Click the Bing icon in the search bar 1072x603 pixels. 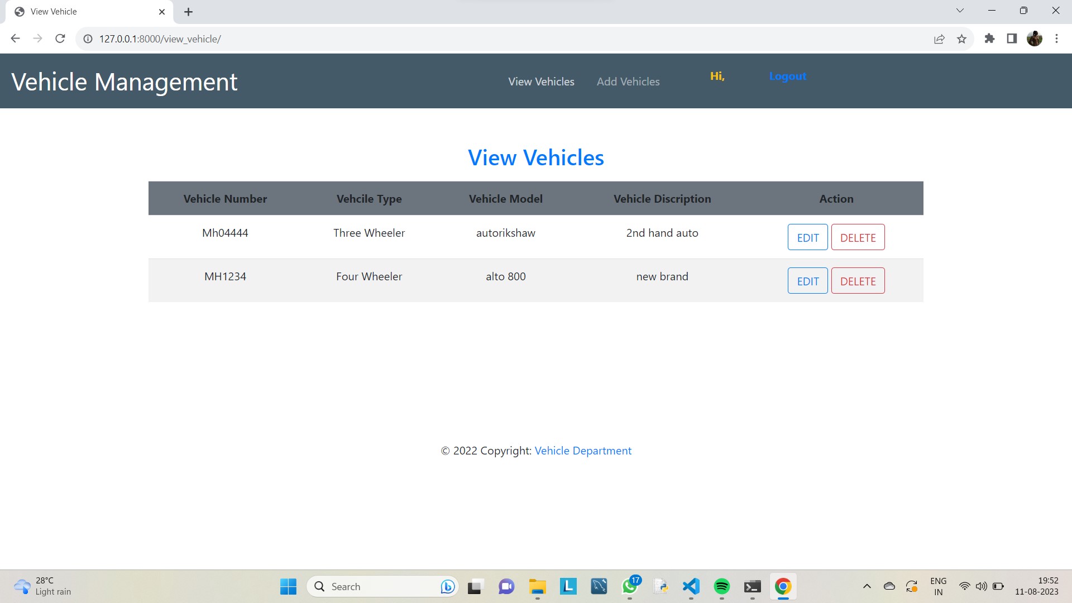(446, 586)
